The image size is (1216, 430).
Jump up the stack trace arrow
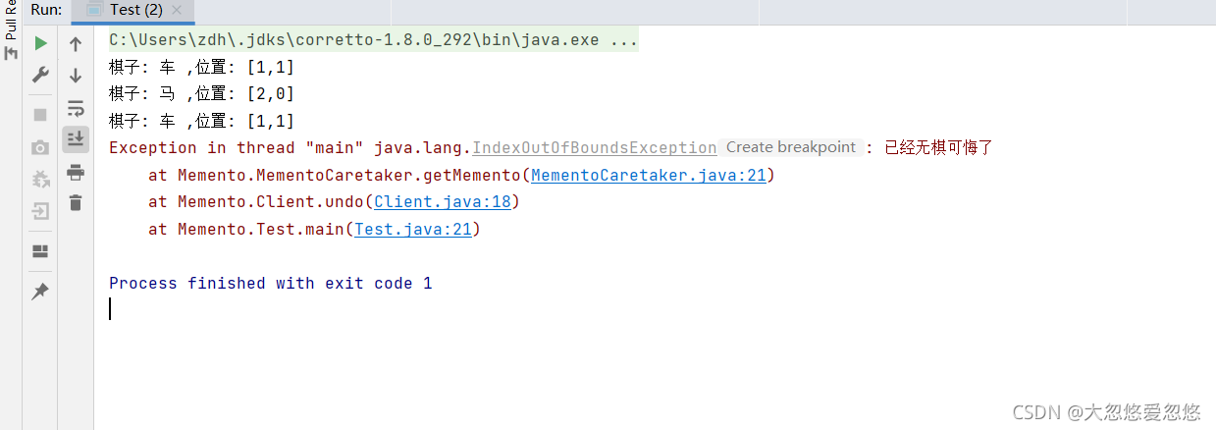pyautogui.click(x=76, y=44)
